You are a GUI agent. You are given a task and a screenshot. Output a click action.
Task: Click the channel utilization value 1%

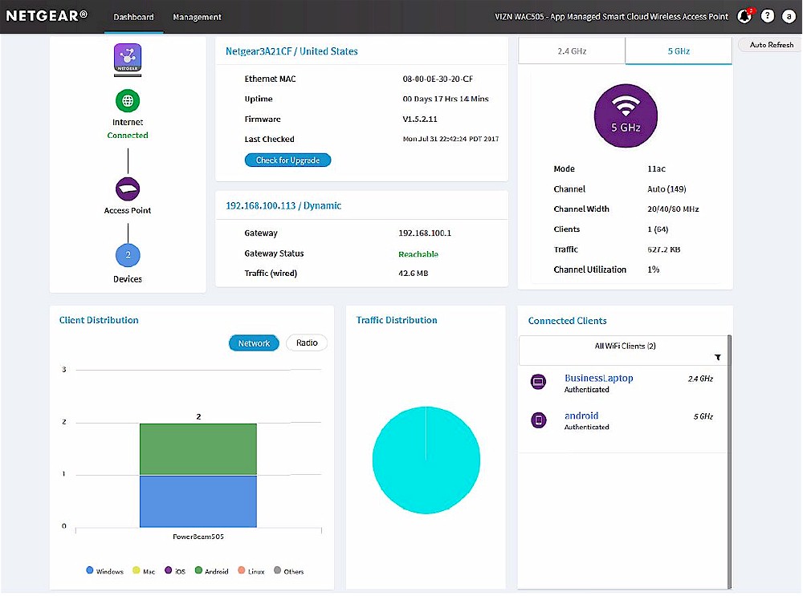(x=654, y=270)
